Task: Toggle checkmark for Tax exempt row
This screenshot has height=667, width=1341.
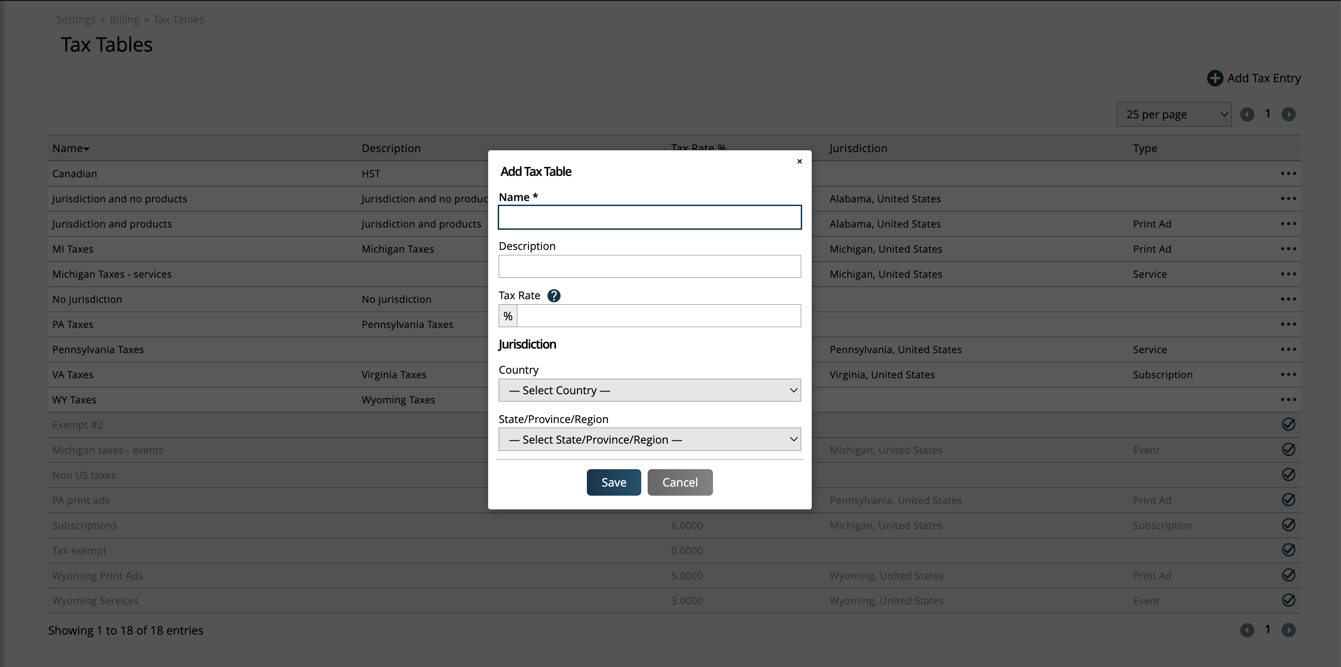Action: point(1288,550)
